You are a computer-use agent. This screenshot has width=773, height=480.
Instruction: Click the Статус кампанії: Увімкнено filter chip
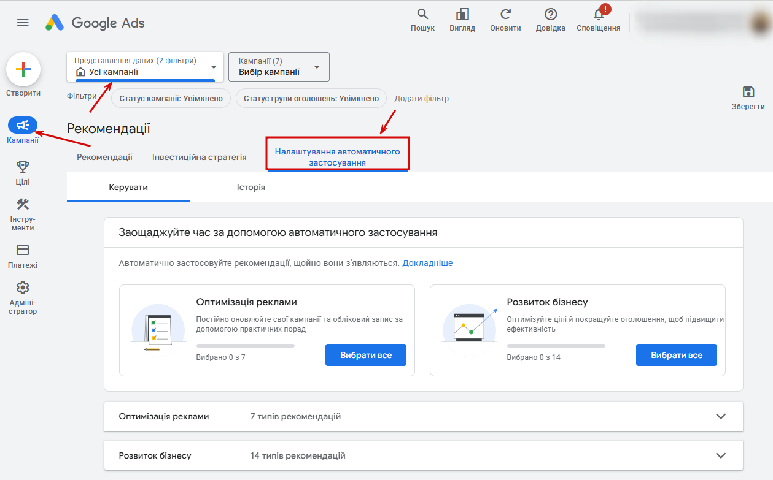pyautogui.click(x=171, y=98)
